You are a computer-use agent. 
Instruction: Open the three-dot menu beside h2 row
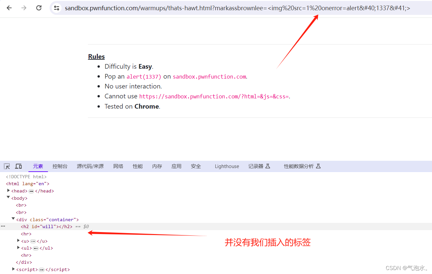click(x=3, y=226)
